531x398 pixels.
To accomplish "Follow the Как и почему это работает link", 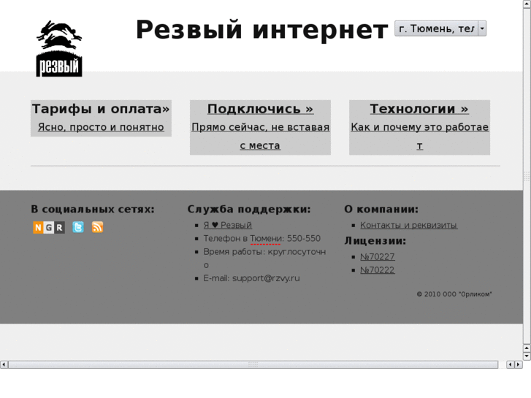I will (x=419, y=136).
